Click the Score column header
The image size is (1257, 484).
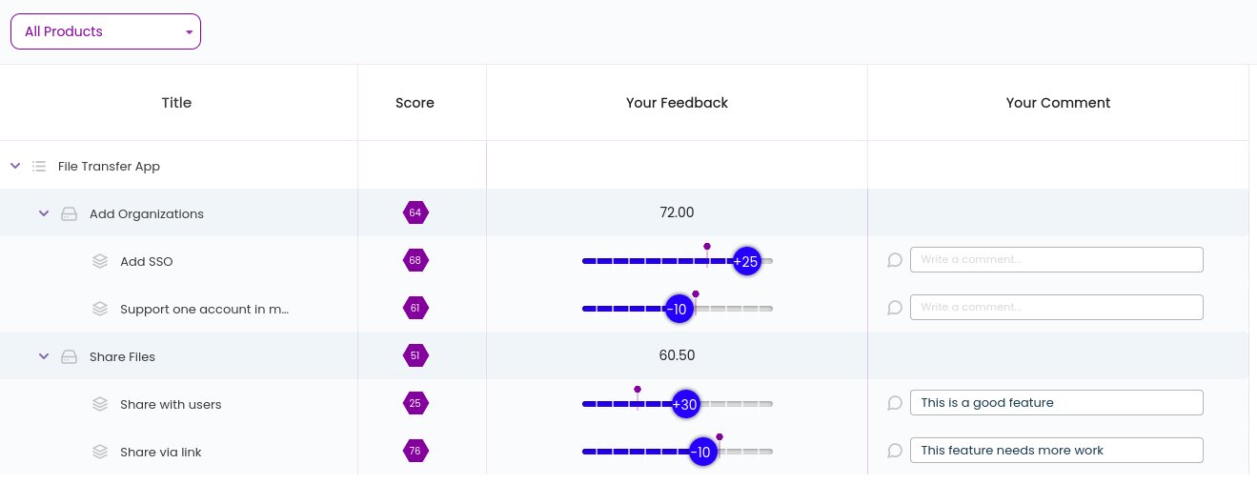tap(415, 103)
